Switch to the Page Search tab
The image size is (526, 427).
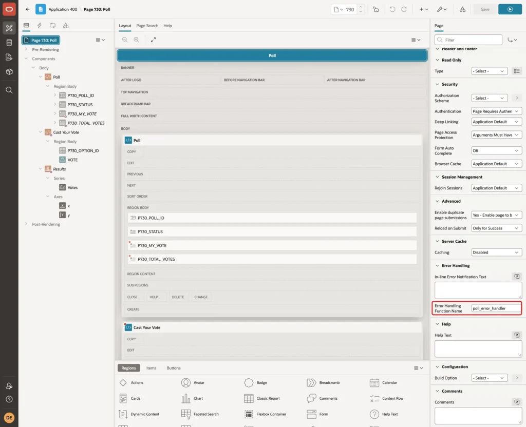pyautogui.click(x=147, y=26)
